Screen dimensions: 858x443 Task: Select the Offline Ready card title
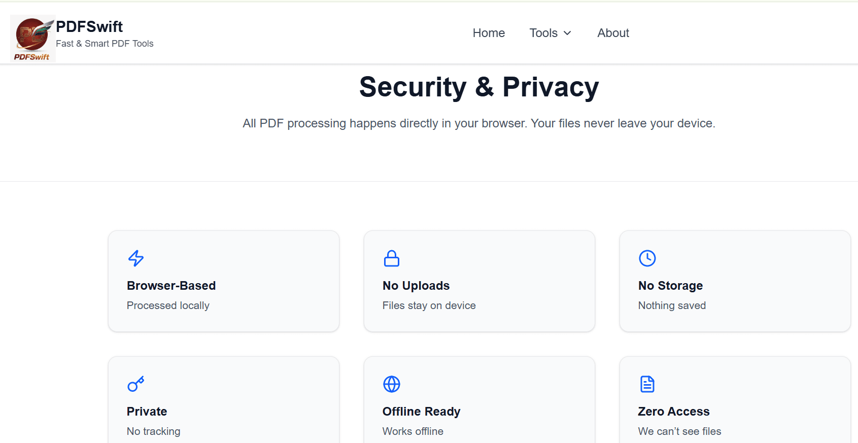tap(422, 412)
